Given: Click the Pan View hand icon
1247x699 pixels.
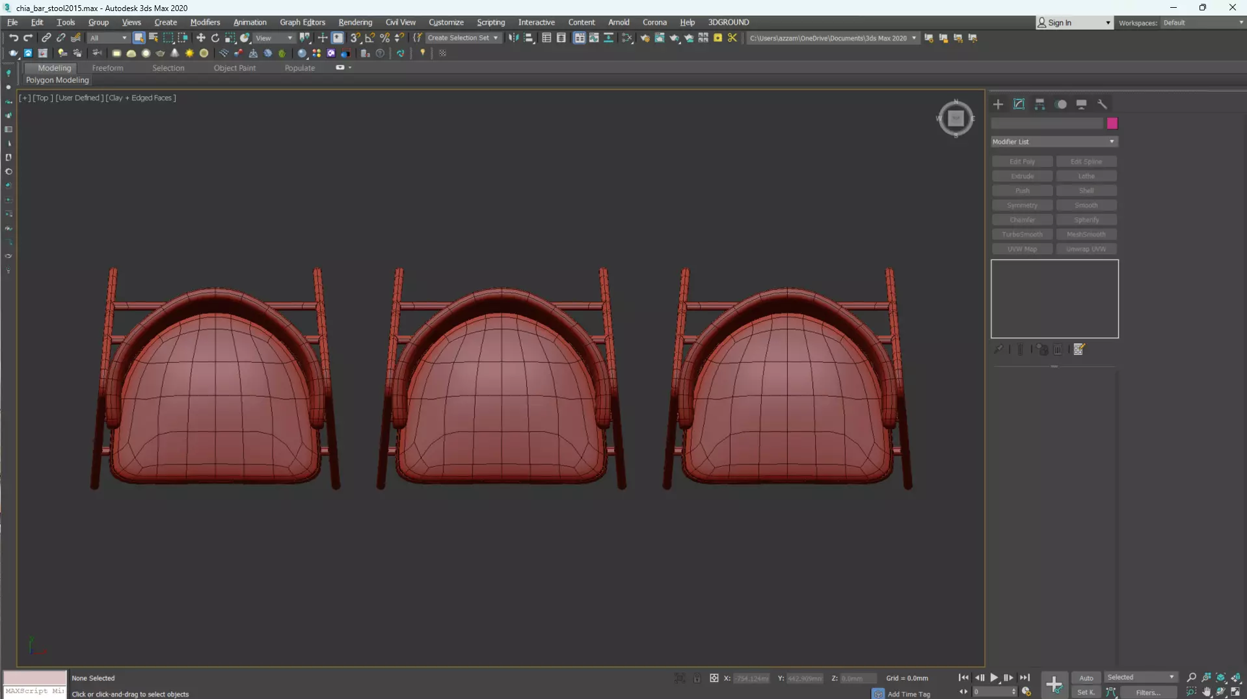Looking at the screenshot, I should click(1206, 692).
